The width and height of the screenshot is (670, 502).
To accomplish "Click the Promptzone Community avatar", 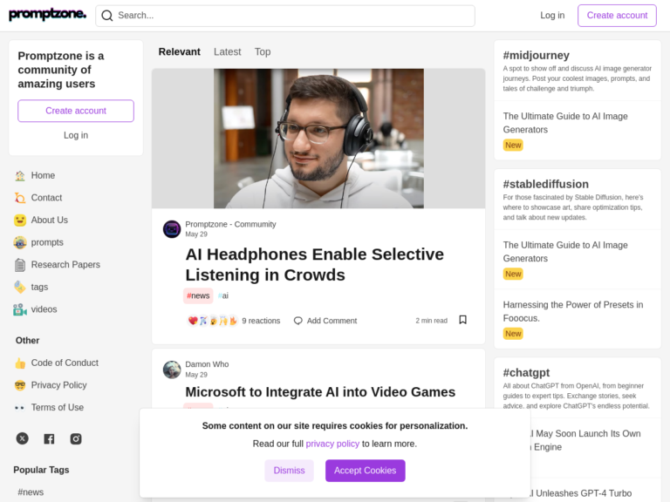I will point(172,229).
